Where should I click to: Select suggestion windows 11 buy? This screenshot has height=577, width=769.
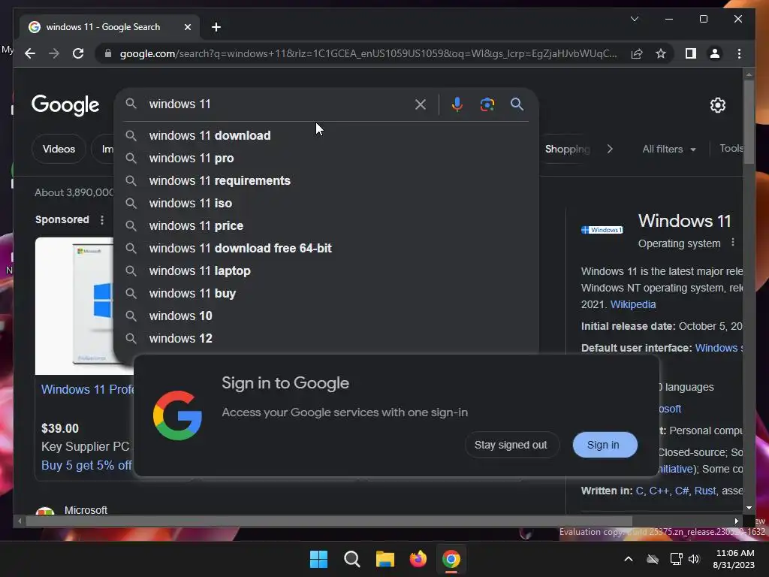click(326, 294)
